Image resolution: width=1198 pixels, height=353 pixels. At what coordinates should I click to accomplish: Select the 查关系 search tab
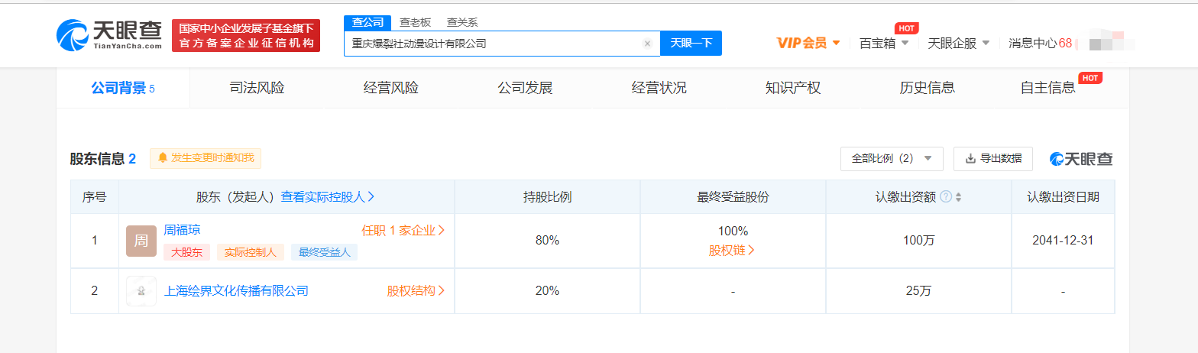click(462, 23)
